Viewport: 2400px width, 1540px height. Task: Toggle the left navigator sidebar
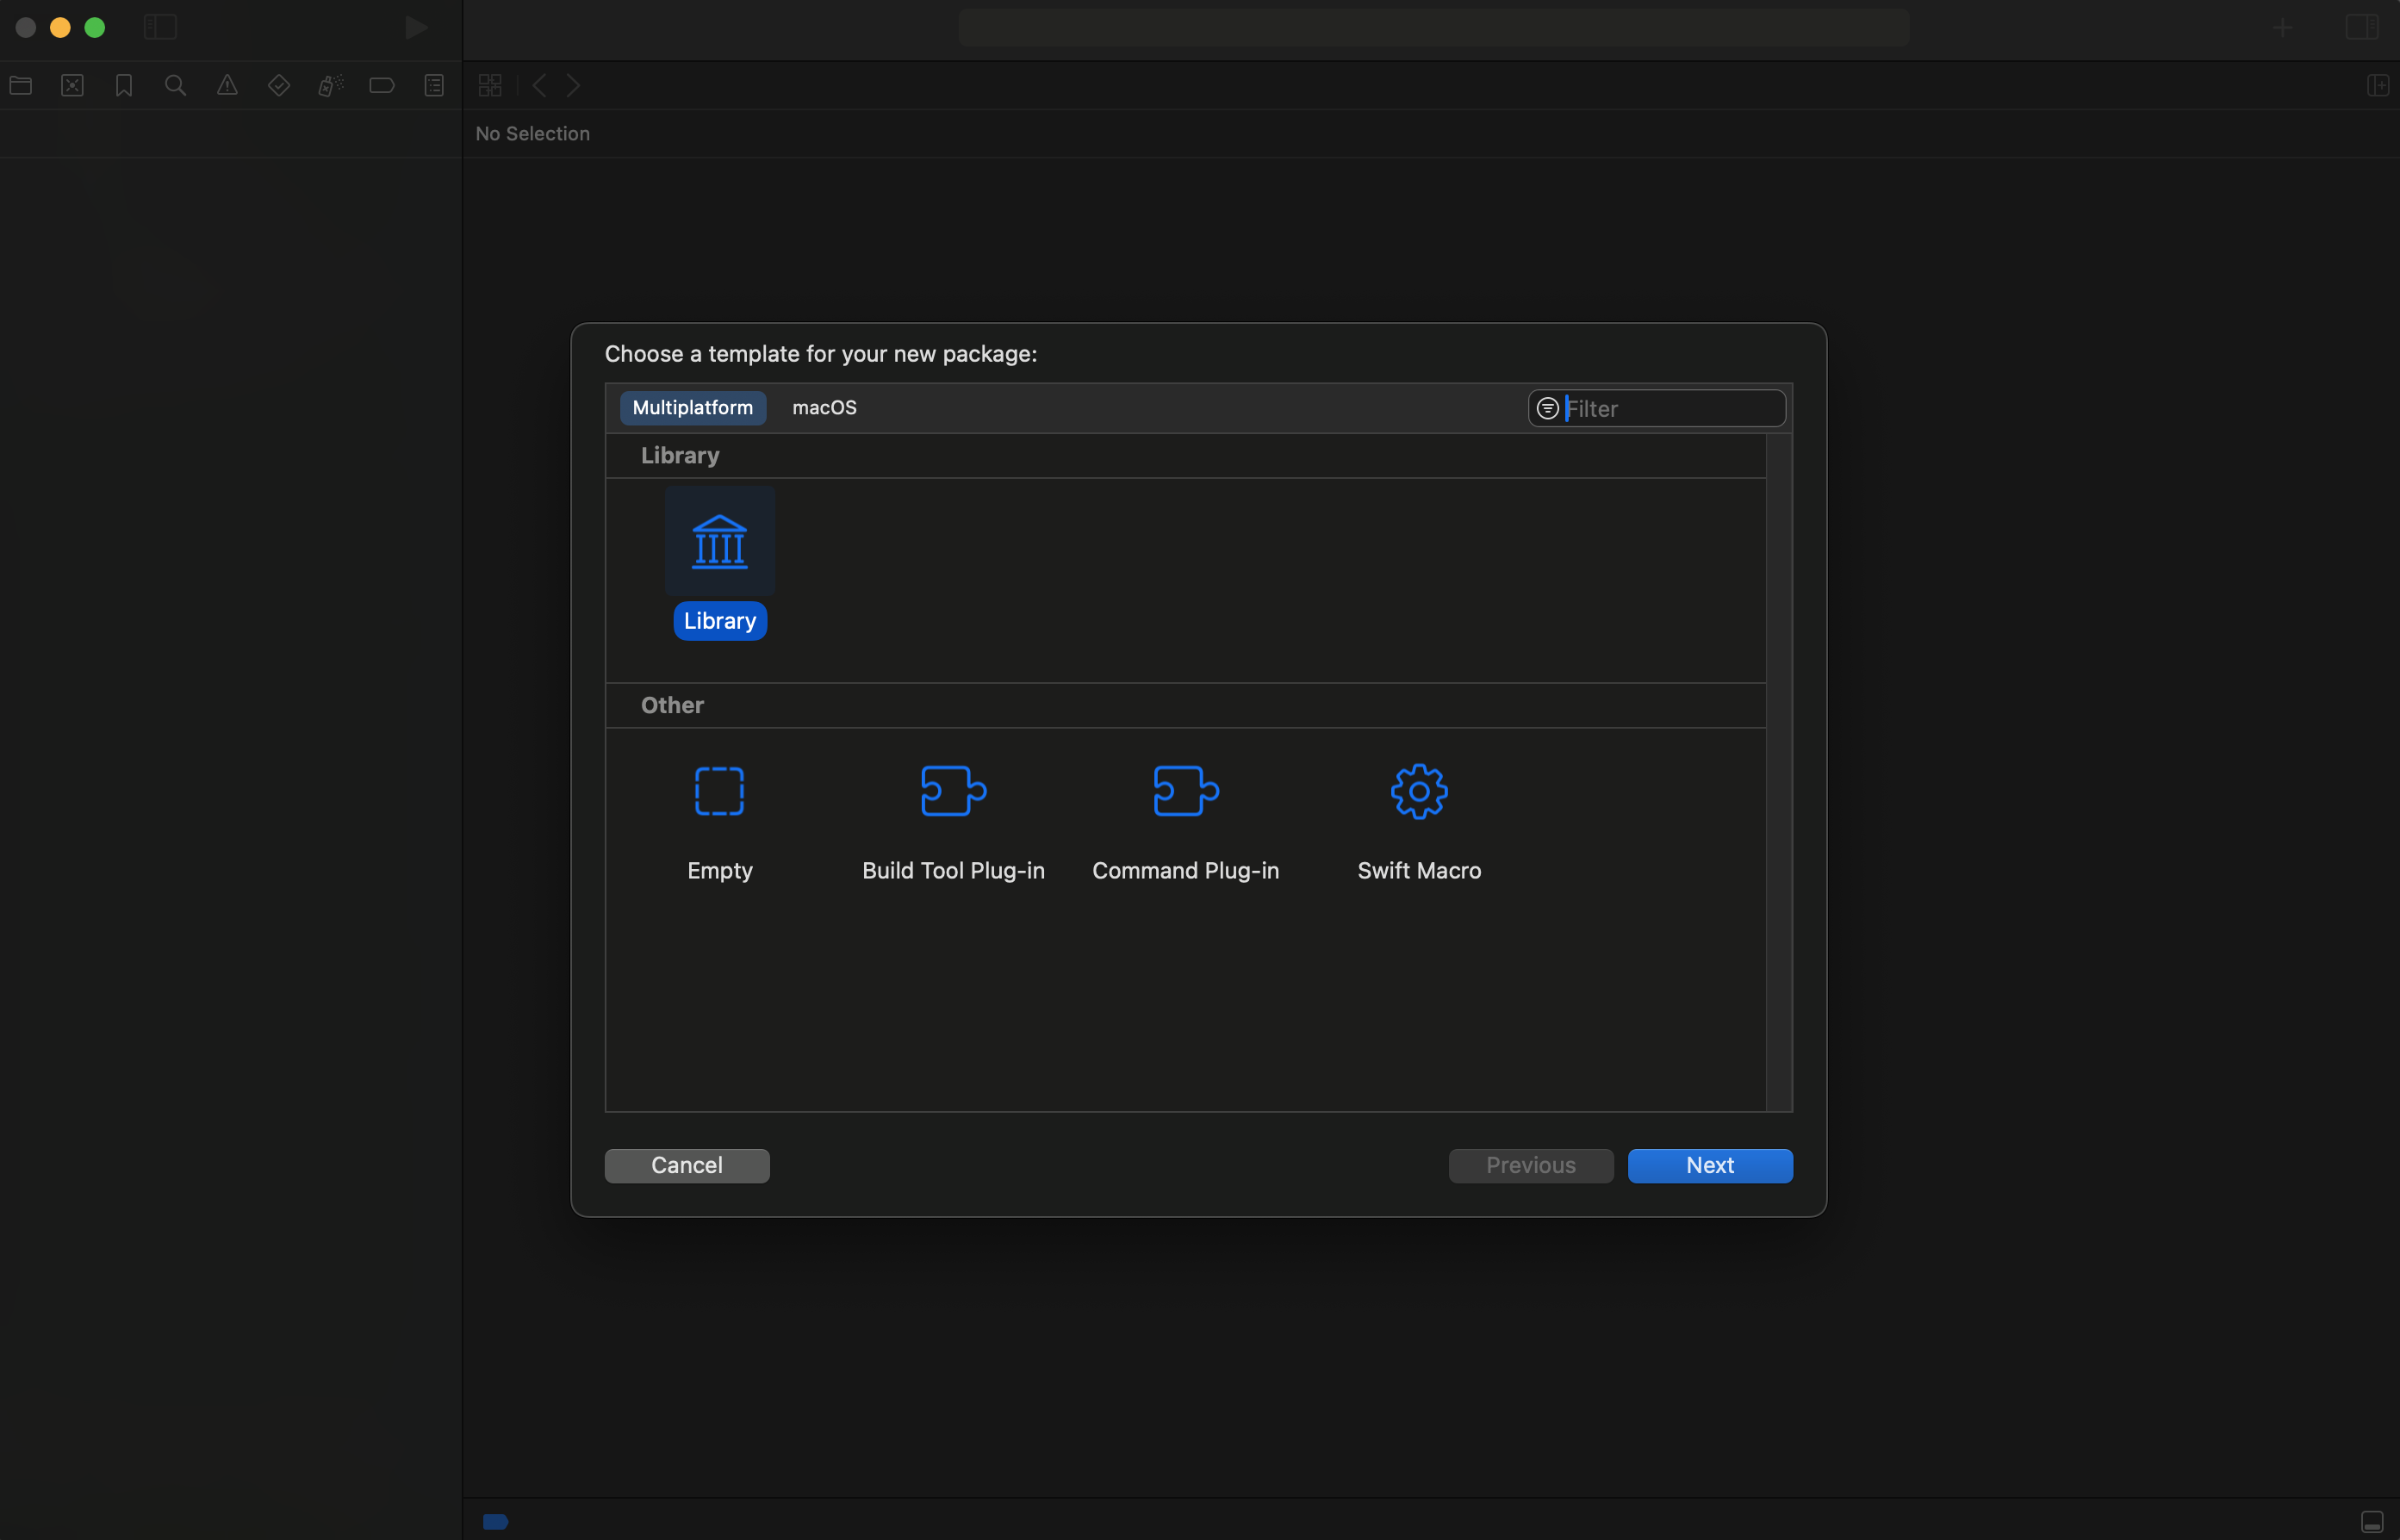pos(160,27)
